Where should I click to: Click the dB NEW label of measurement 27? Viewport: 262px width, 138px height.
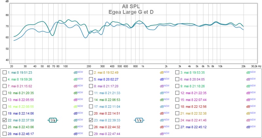251,127
